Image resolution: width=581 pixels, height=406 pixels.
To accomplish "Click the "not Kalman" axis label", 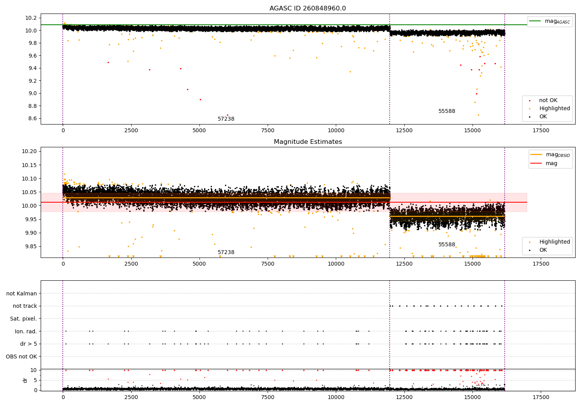I will tap(22, 293).
